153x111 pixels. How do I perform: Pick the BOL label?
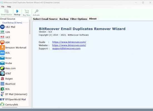click(8, 89)
